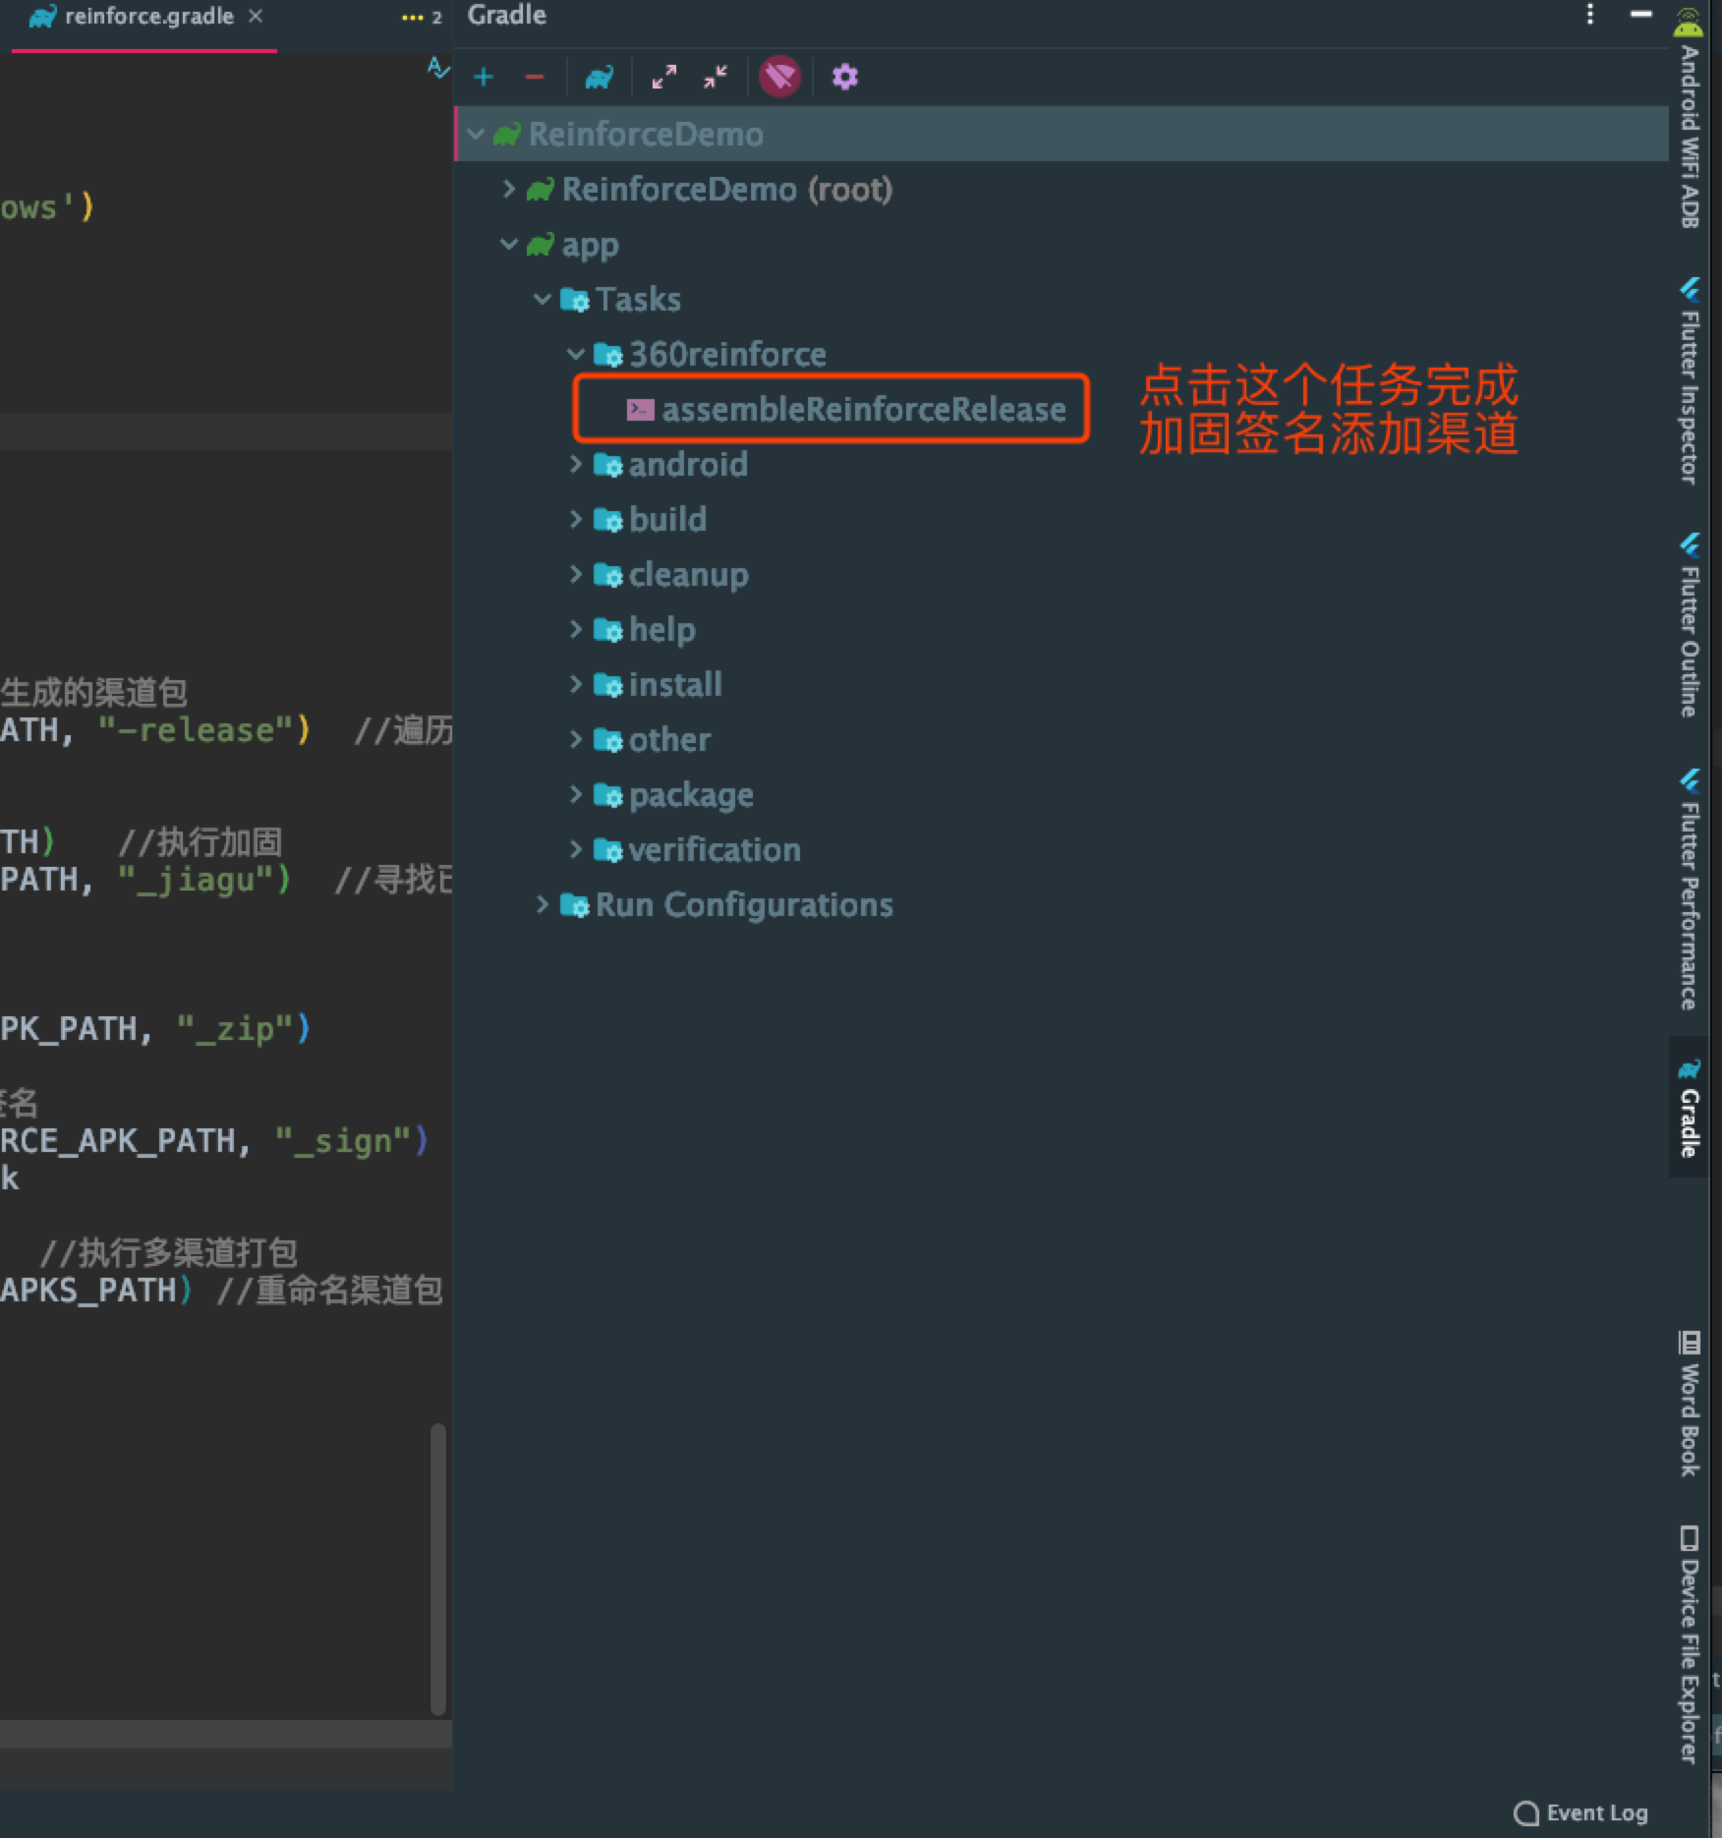This screenshot has width=1722, height=1838.
Task: Expand the verification task group
Action: click(576, 849)
